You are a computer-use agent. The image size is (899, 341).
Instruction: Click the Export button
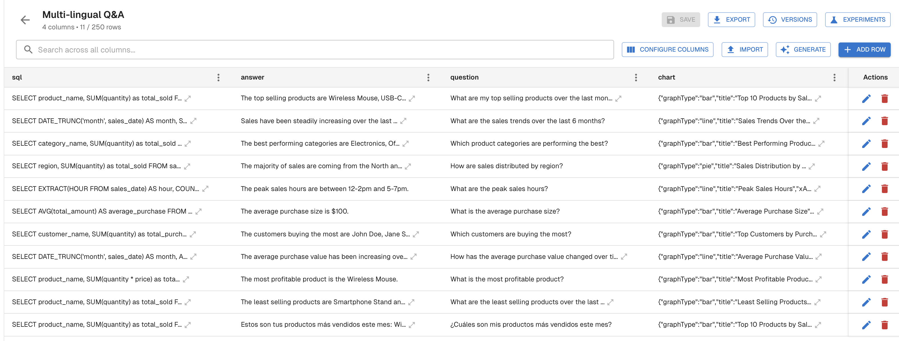click(731, 20)
